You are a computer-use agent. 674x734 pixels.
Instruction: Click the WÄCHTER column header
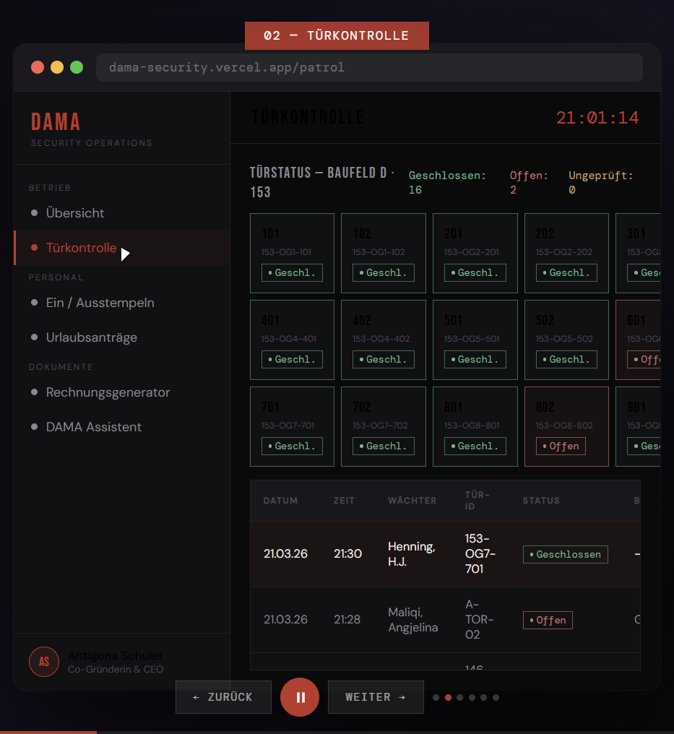tap(412, 501)
